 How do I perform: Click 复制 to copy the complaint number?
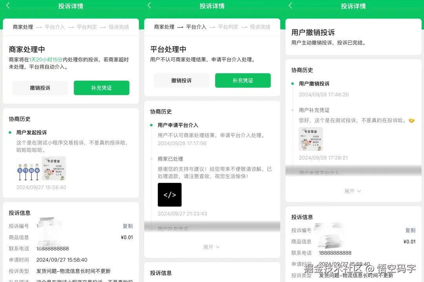coord(127,226)
